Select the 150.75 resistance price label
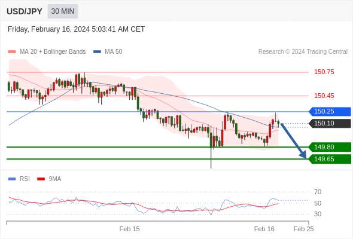Screen dimensions: 353x239 324,72
